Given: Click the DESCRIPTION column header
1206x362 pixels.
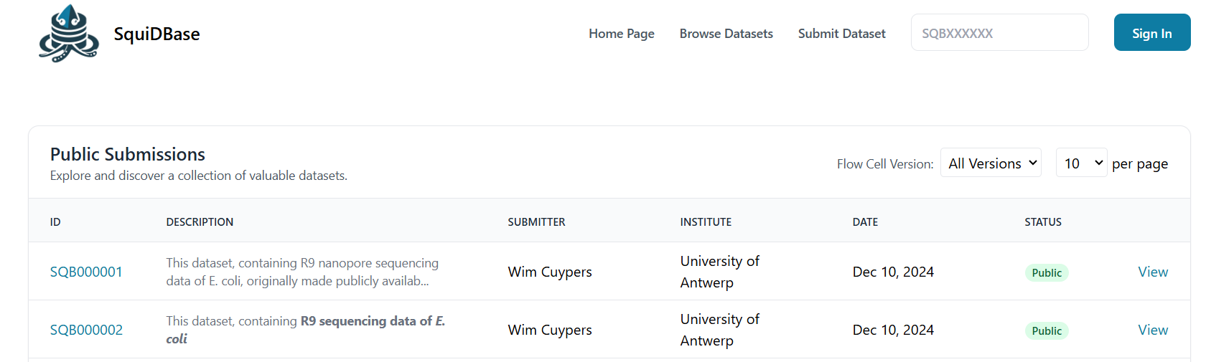Looking at the screenshot, I should tap(200, 222).
